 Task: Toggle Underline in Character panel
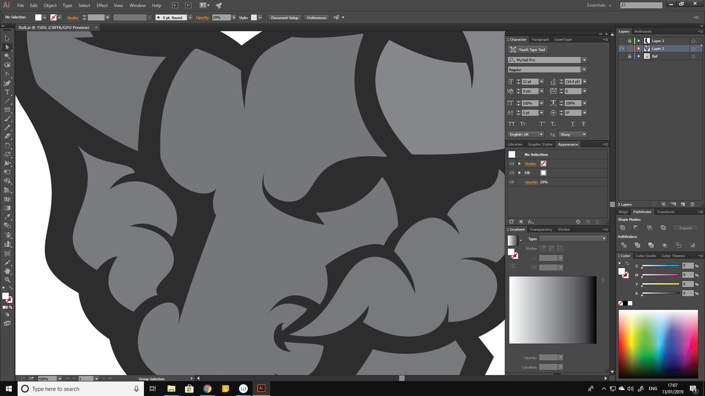[x=573, y=124]
